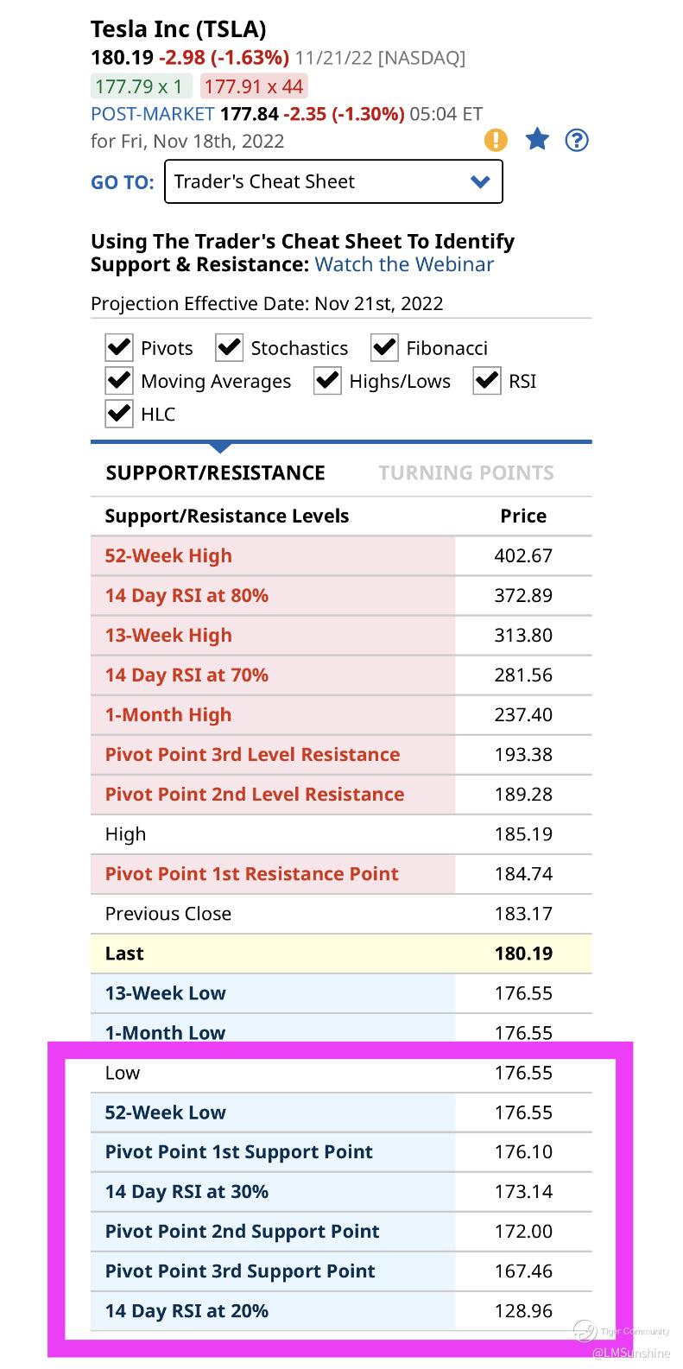Disable the Fibonacci checkbox

(x=384, y=348)
